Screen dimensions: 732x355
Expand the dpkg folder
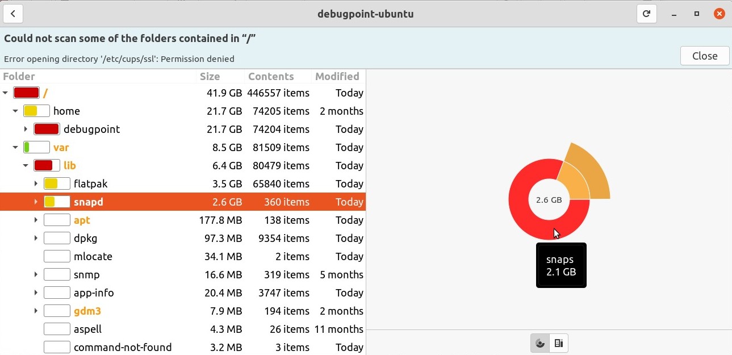coord(36,238)
